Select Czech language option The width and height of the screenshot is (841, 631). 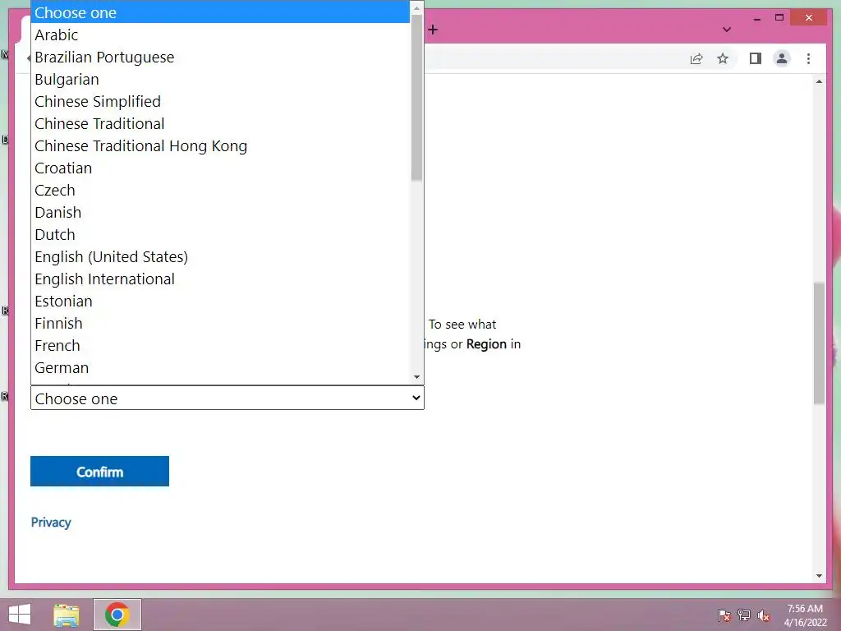click(220, 190)
